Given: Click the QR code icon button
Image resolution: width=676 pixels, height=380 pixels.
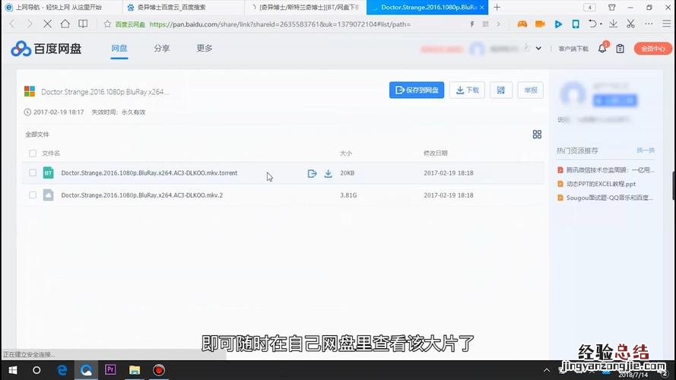Looking at the screenshot, I should point(500,90).
